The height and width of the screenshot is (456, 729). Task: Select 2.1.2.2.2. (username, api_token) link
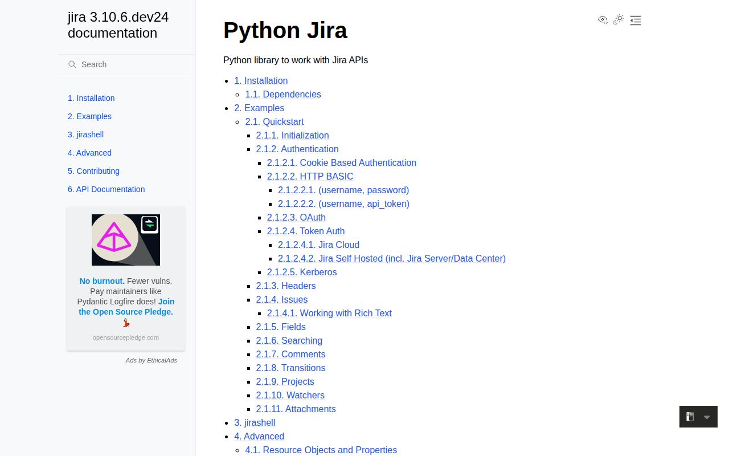tap(344, 203)
